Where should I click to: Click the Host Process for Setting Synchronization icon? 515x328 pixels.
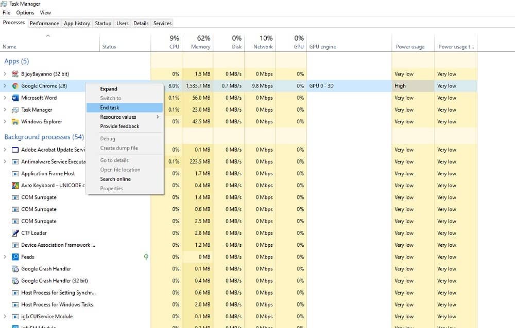coord(15,293)
